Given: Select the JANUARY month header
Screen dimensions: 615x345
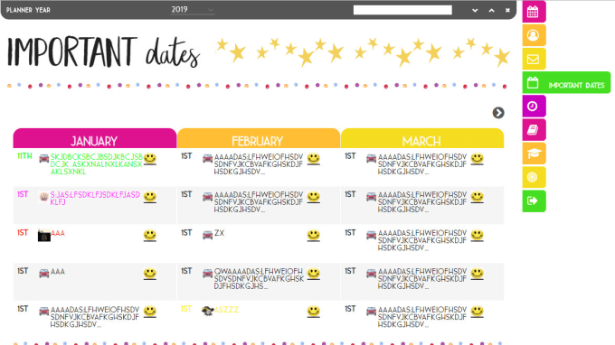Looking at the screenshot, I should (x=95, y=138).
